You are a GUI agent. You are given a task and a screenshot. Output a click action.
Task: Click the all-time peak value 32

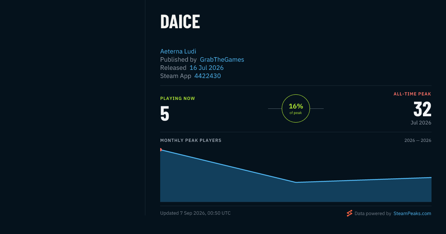pos(423,110)
